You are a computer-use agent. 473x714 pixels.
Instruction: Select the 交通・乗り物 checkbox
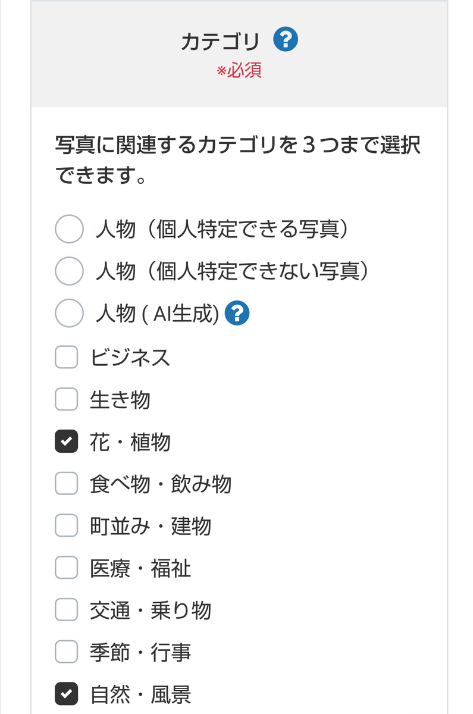[67, 610]
